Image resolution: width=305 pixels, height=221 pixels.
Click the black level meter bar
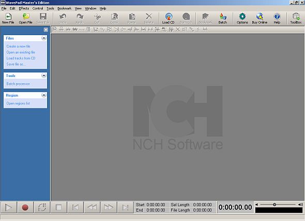[x=279, y=210]
